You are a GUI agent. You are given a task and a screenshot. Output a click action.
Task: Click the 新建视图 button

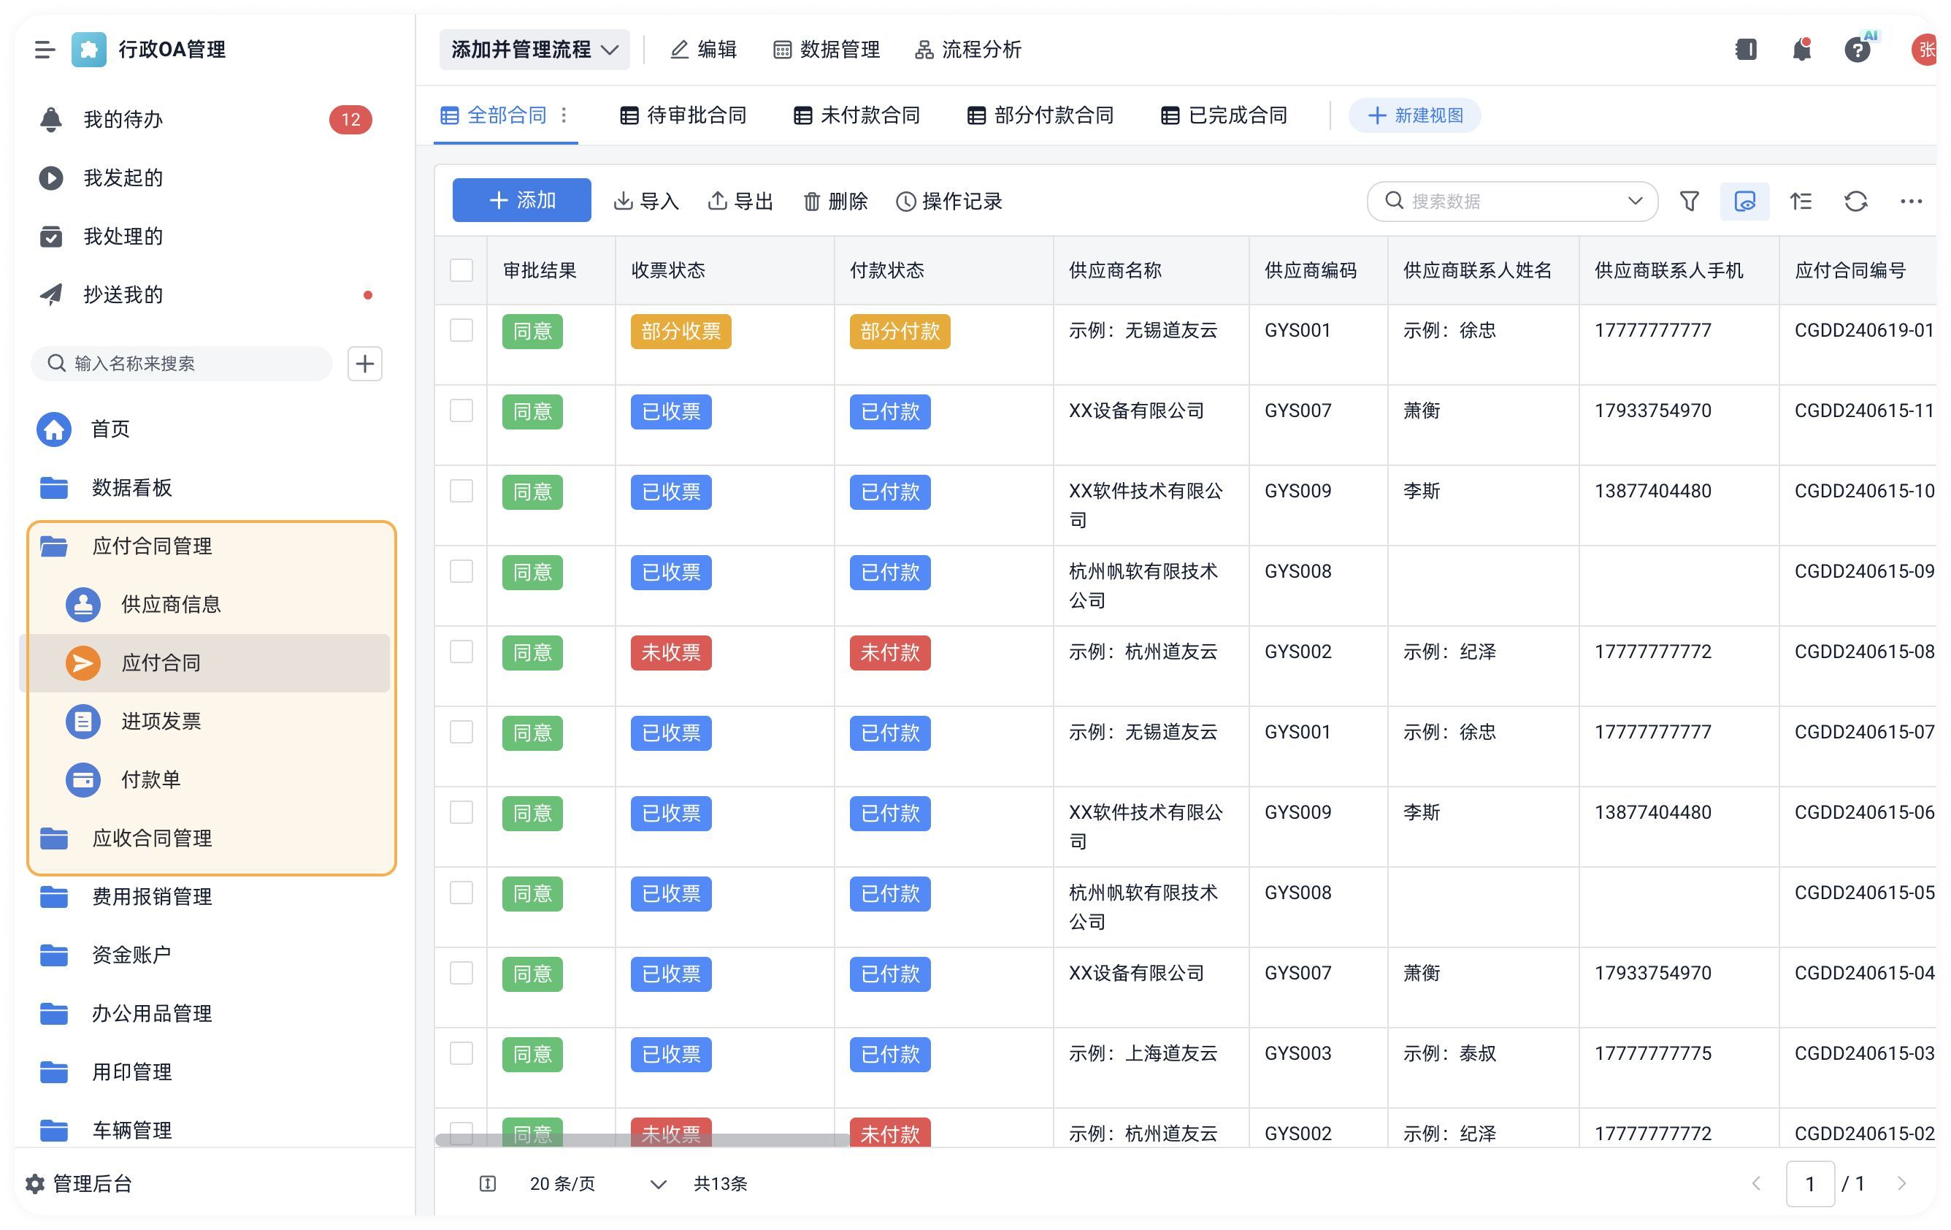(x=1414, y=115)
